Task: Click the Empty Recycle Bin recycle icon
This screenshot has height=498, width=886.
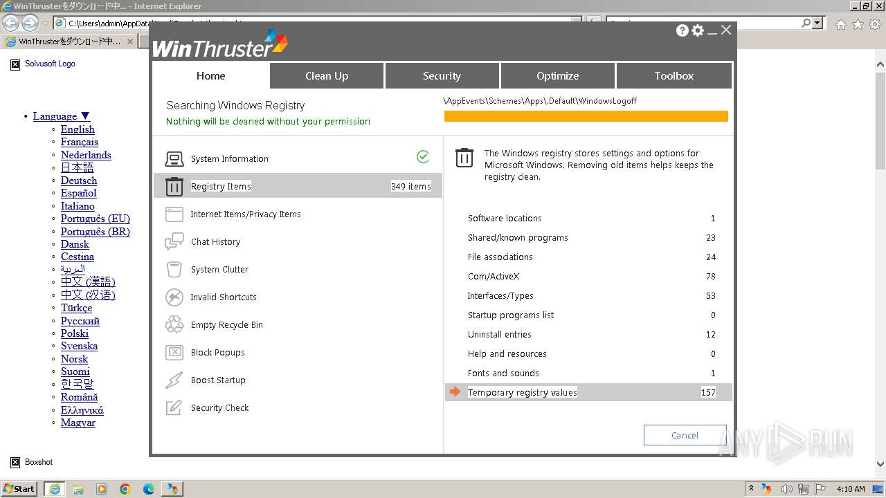Action: [x=174, y=324]
